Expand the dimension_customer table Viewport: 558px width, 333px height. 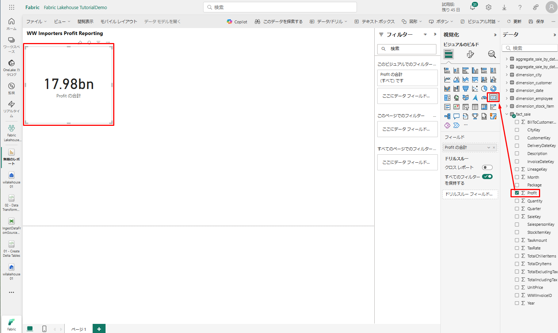507,83
